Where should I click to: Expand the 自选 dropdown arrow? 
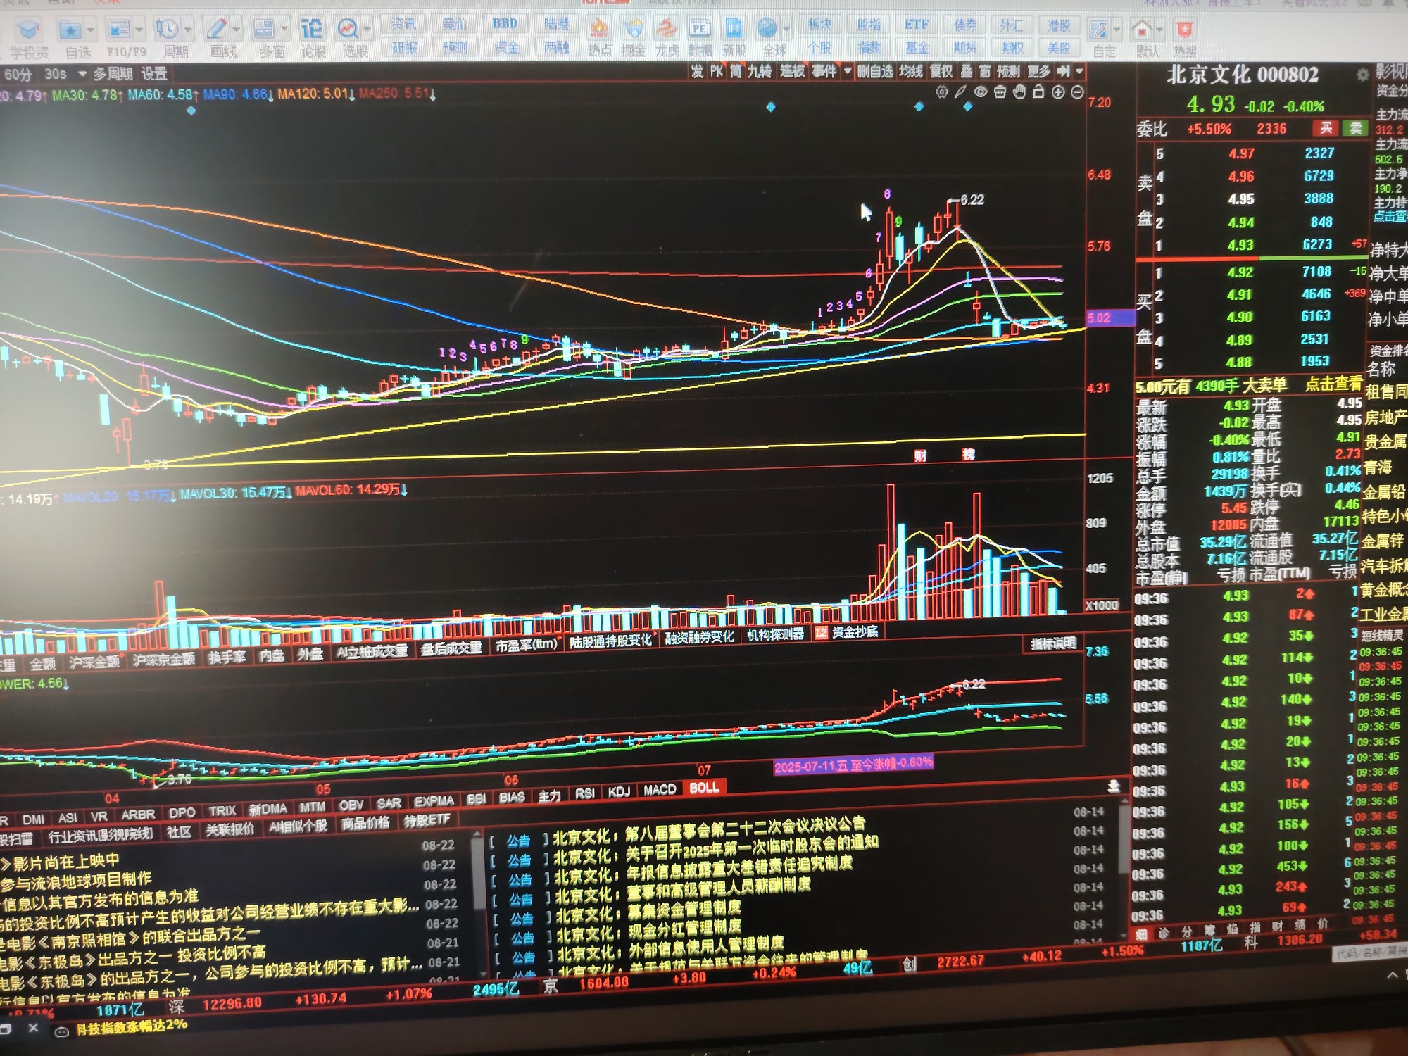(90, 30)
